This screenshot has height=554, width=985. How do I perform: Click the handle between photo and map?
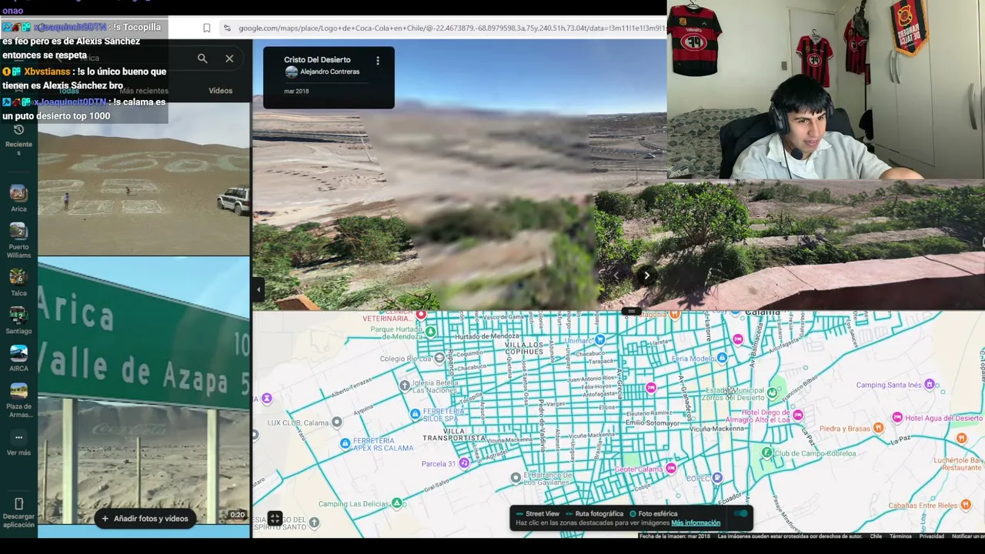pos(630,312)
